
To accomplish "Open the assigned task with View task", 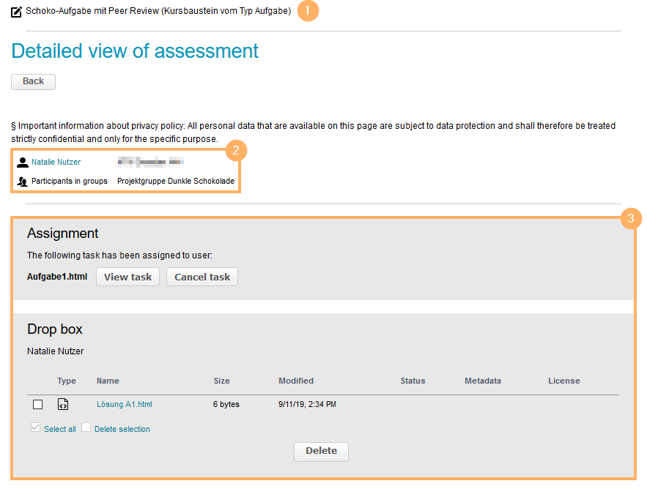I will (127, 277).
